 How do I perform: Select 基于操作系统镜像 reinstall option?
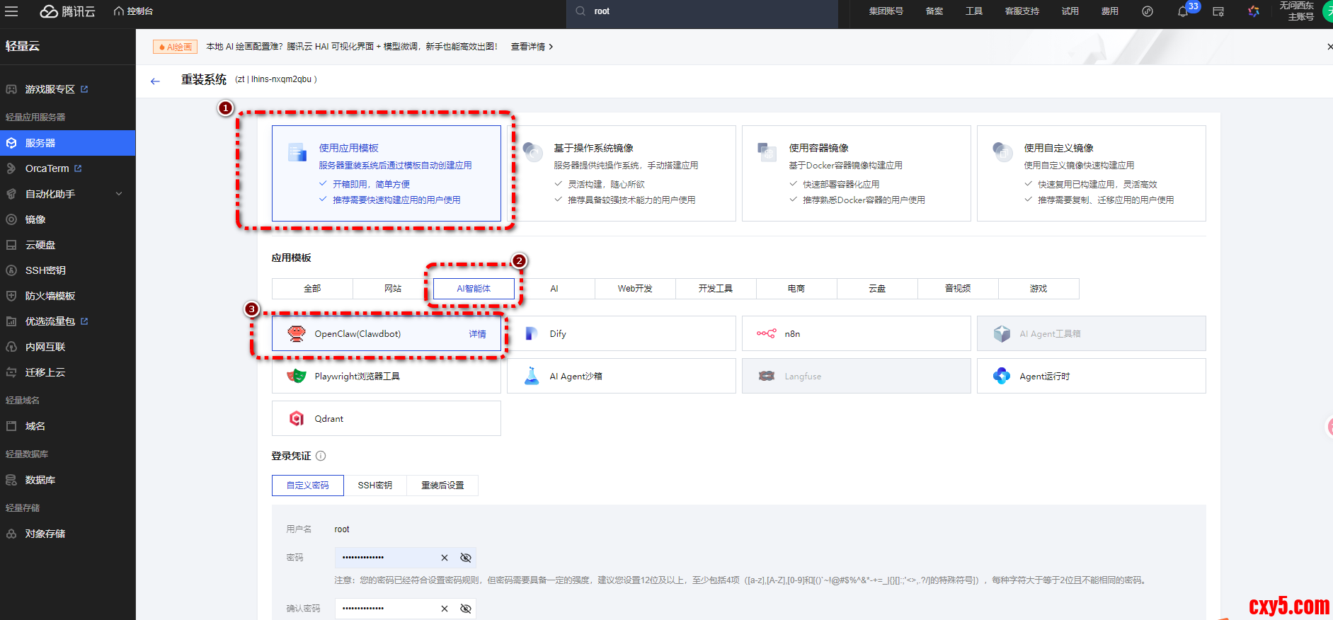[x=621, y=173]
